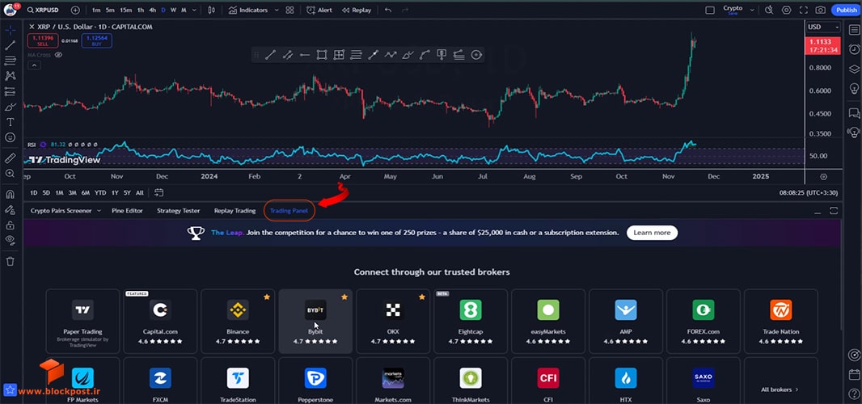Open the layout grid templates icon
The image size is (862, 404).
click(289, 10)
